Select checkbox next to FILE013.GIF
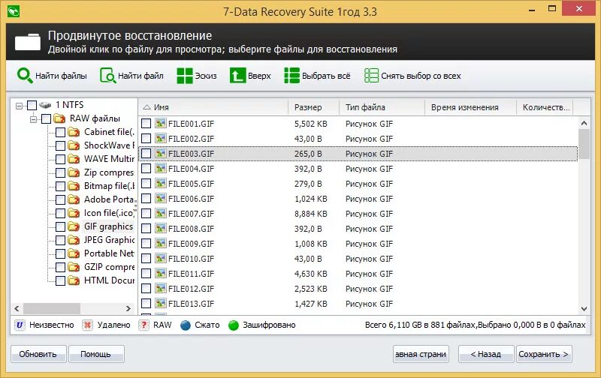 [146, 304]
